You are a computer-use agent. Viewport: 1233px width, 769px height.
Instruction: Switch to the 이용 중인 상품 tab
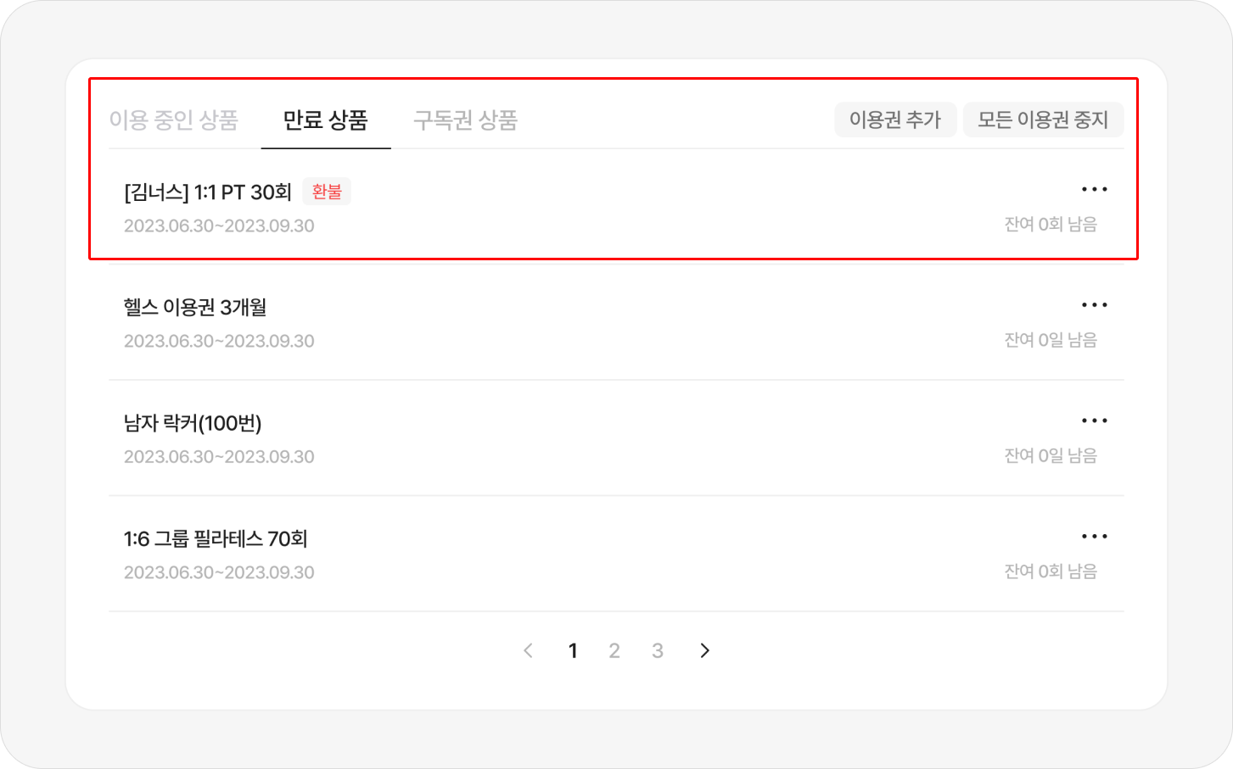(x=173, y=120)
